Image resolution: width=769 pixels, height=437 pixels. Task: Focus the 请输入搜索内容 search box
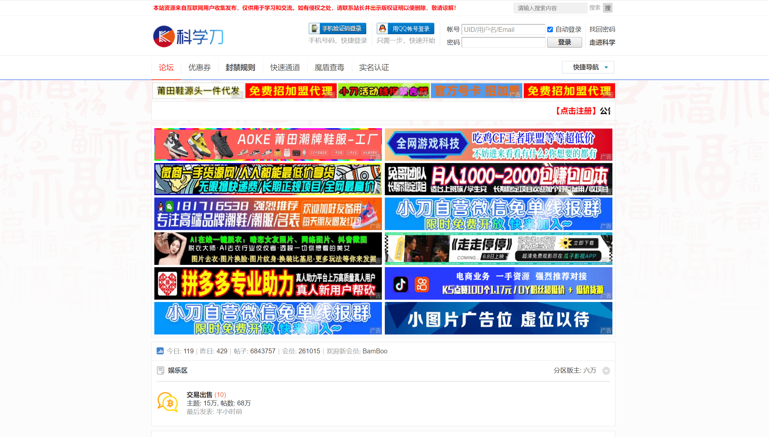point(551,8)
